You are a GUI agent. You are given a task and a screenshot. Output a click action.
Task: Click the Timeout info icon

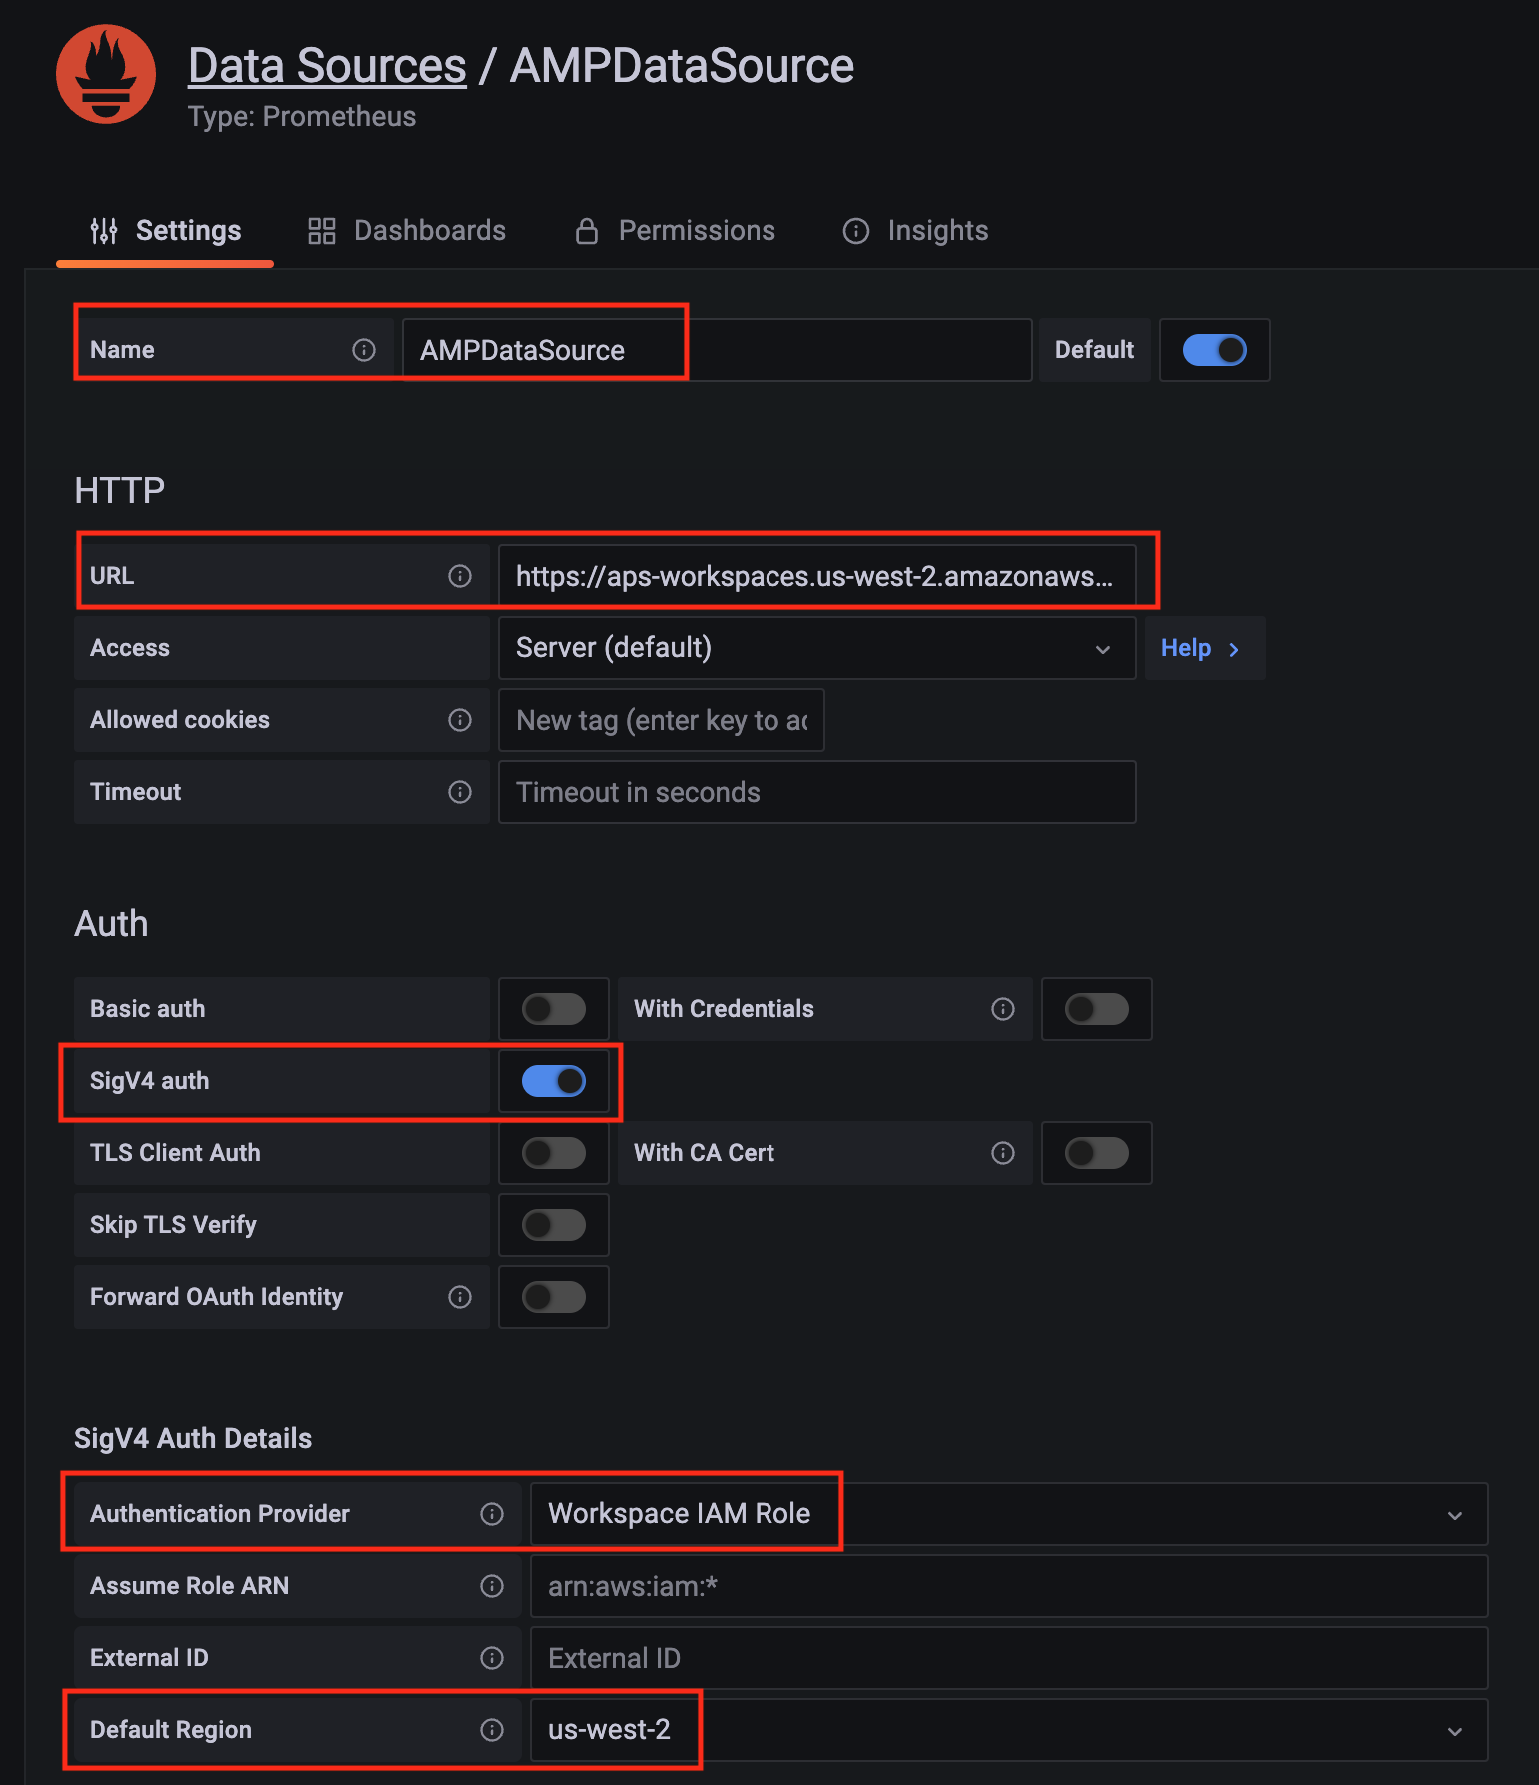(460, 792)
